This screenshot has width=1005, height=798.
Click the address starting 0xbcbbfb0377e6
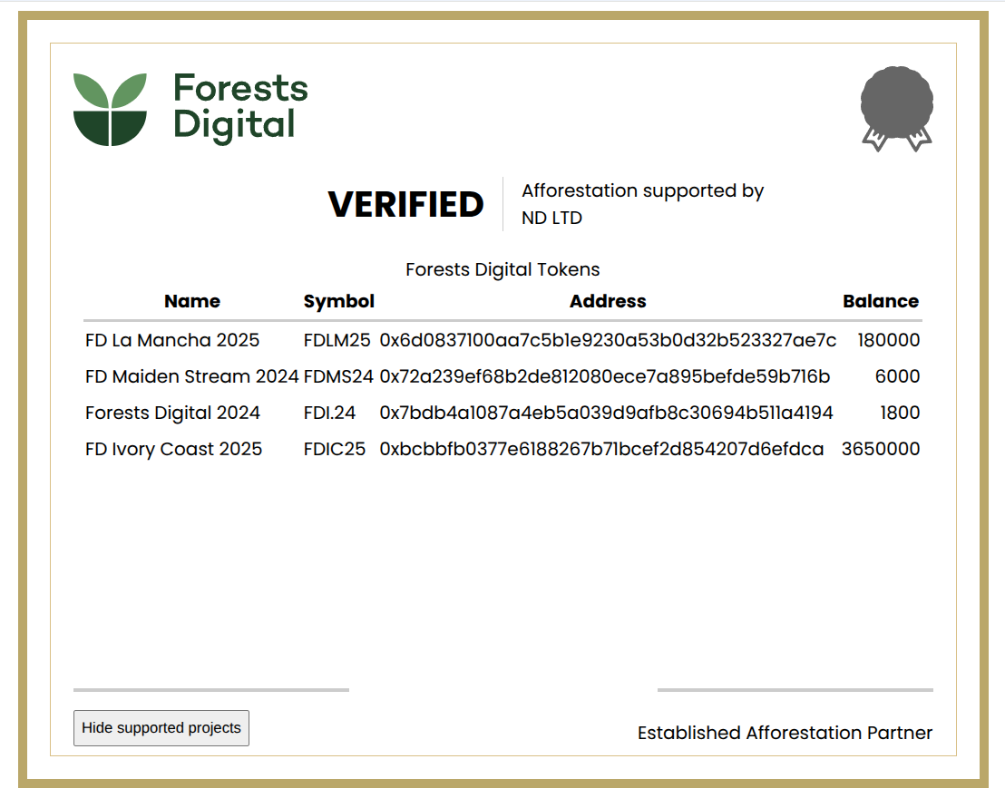coord(601,449)
